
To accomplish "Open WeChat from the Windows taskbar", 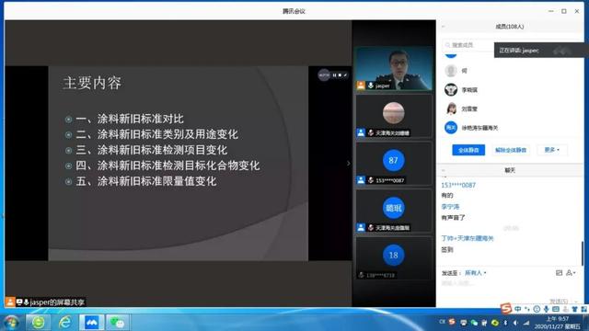I will pos(118,323).
